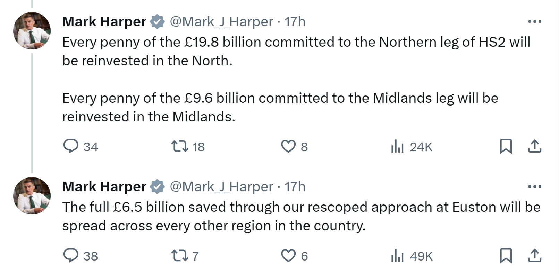This screenshot has height=274, width=559.
Task: Open the Euston tweet's 17h timestamp
Action: tap(295, 187)
